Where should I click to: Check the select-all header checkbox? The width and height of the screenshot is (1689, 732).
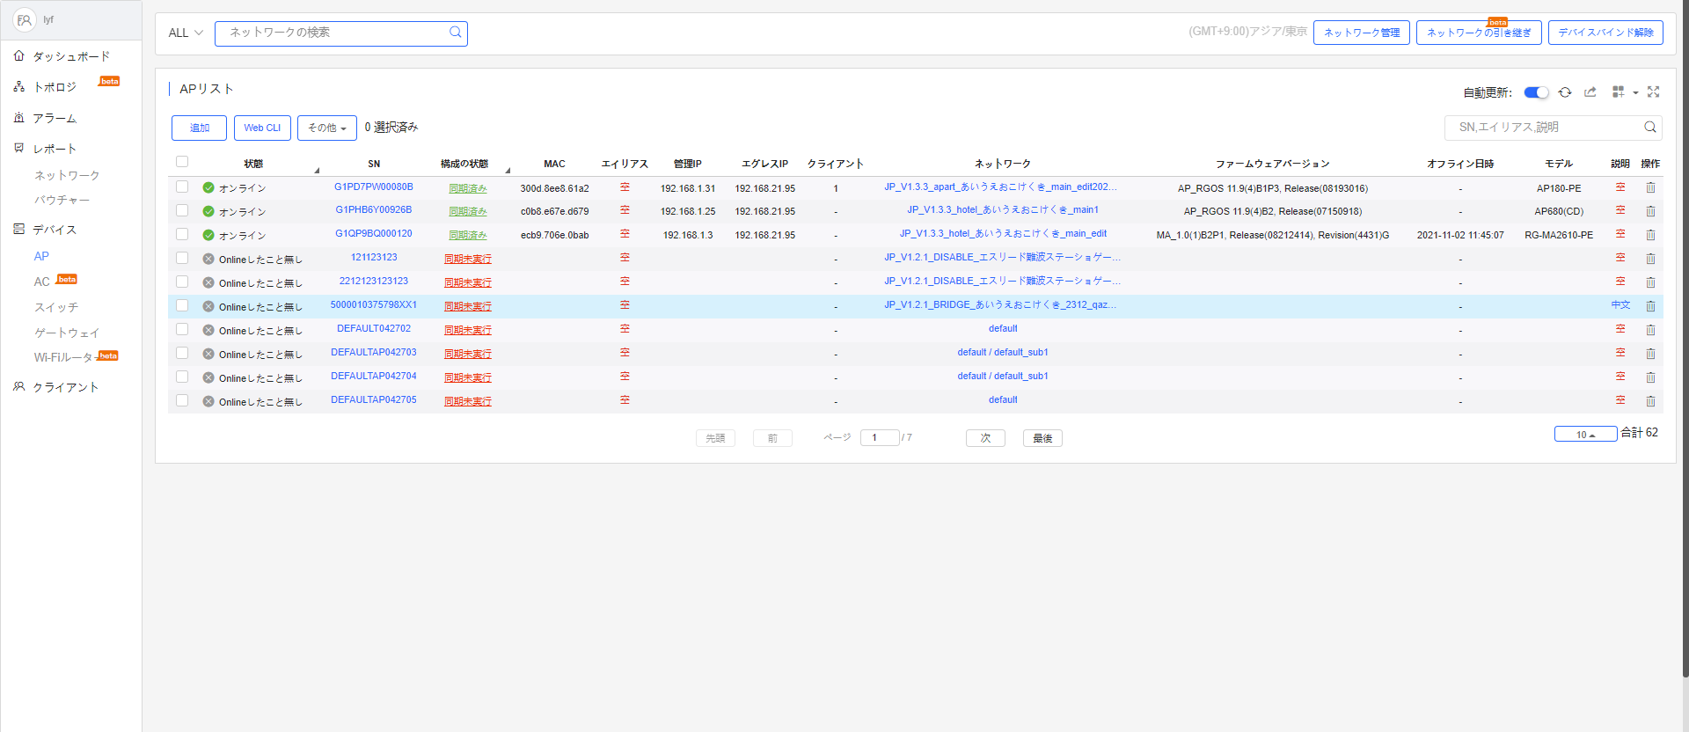pyautogui.click(x=182, y=162)
